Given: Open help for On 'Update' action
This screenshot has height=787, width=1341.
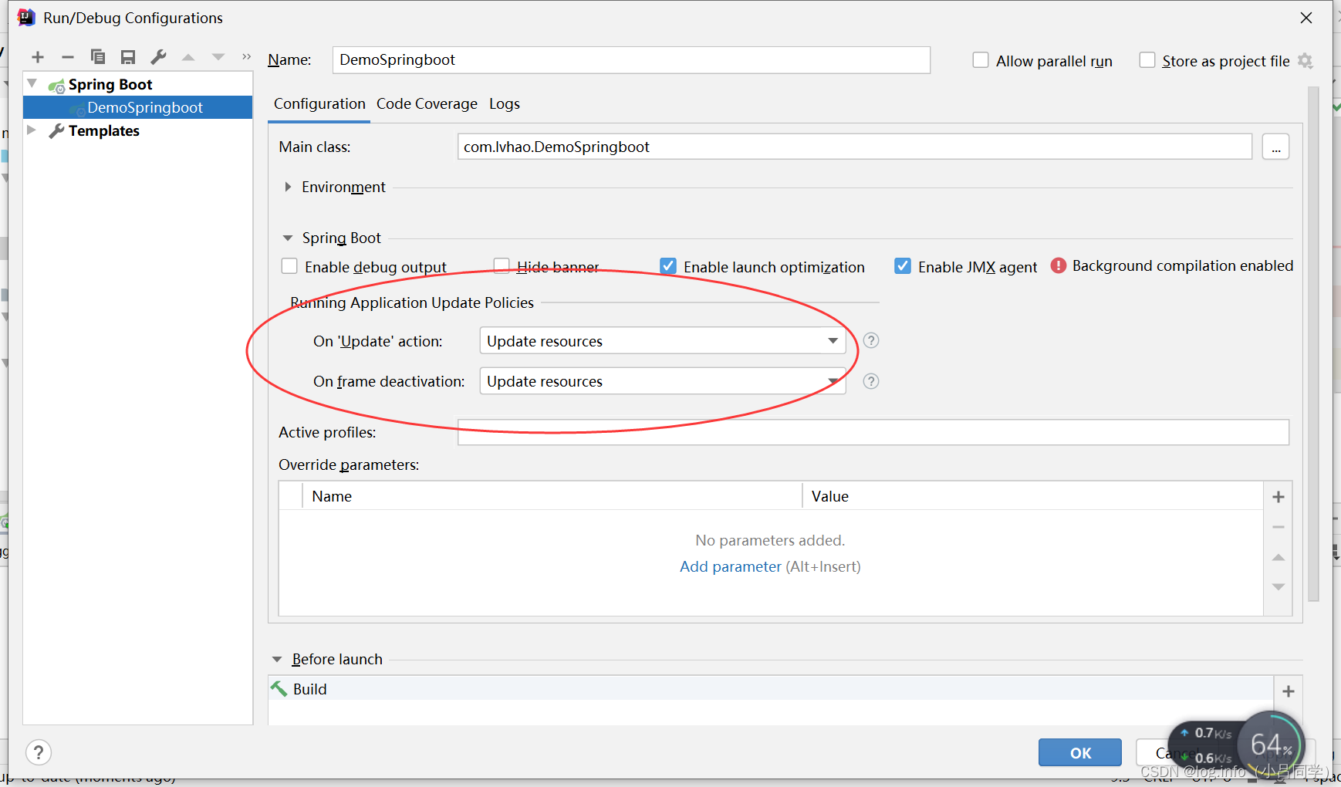Looking at the screenshot, I should pos(871,340).
